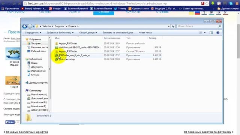This screenshot has height=135, width=240.
Task: Open the Google+ bookmark
Action: (55, 9)
